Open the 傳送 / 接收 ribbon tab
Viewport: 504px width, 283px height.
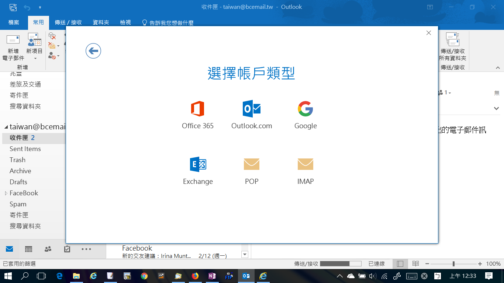point(68,22)
